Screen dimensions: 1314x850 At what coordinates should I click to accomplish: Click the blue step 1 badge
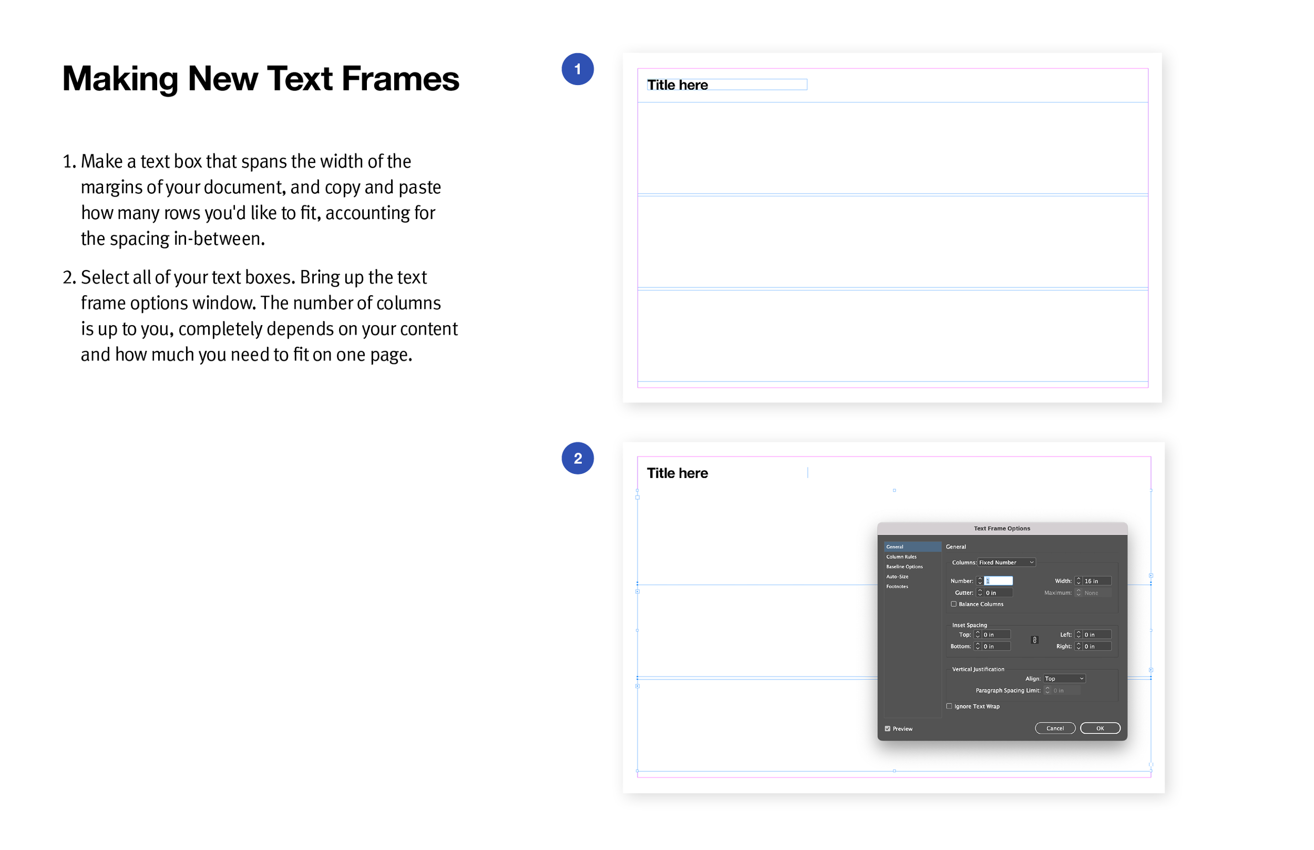coord(579,68)
